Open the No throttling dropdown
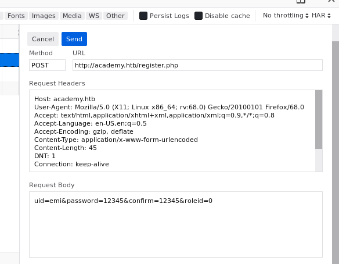Viewport: 339px width, 264px height. 286,16
